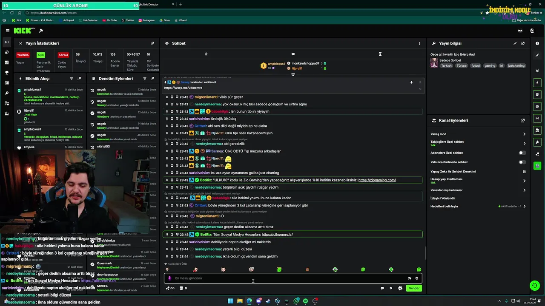Open Yapay Zeka ile Sohbet Denetimi external link

point(525,172)
